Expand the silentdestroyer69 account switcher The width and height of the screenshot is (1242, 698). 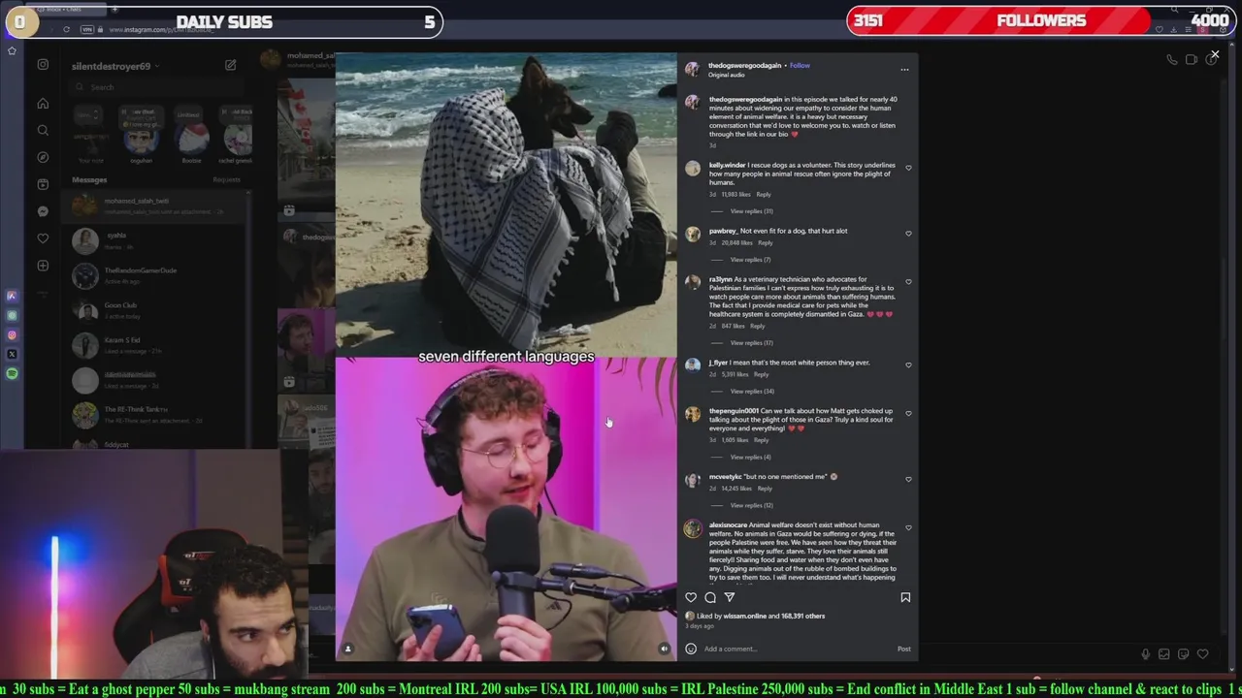(x=115, y=66)
